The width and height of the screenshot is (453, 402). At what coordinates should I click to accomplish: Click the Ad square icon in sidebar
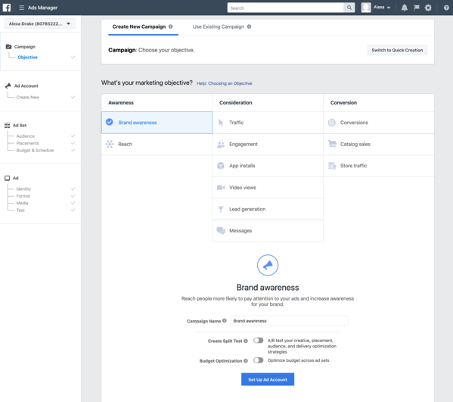tap(8, 178)
